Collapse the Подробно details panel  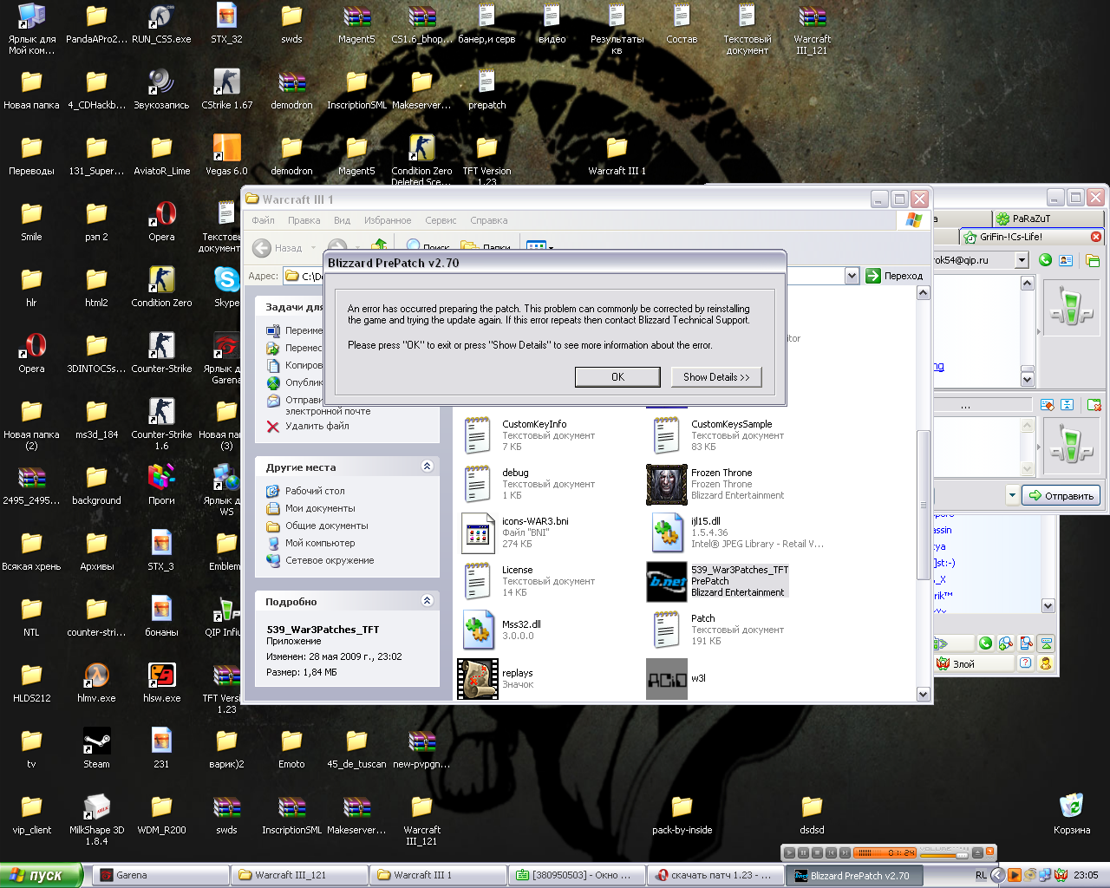coord(427,600)
